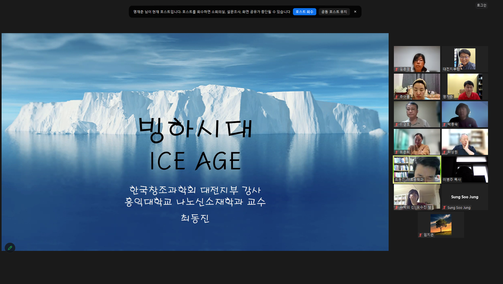Select the 이병주 목사 video tile
Screen dimensions: 503x284
[465, 169]
